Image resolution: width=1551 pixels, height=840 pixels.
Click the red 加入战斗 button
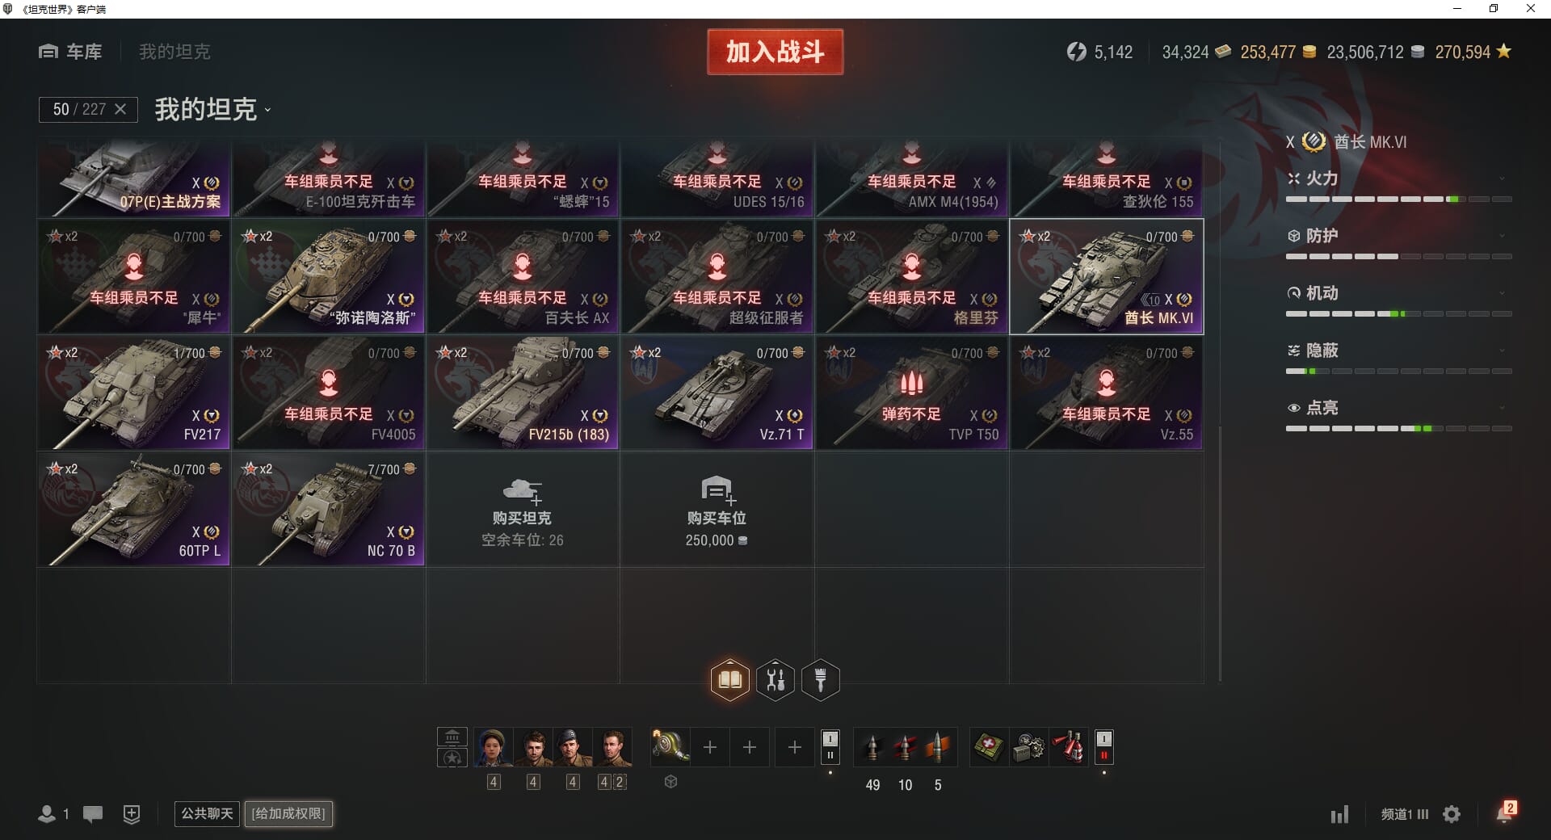775,52
